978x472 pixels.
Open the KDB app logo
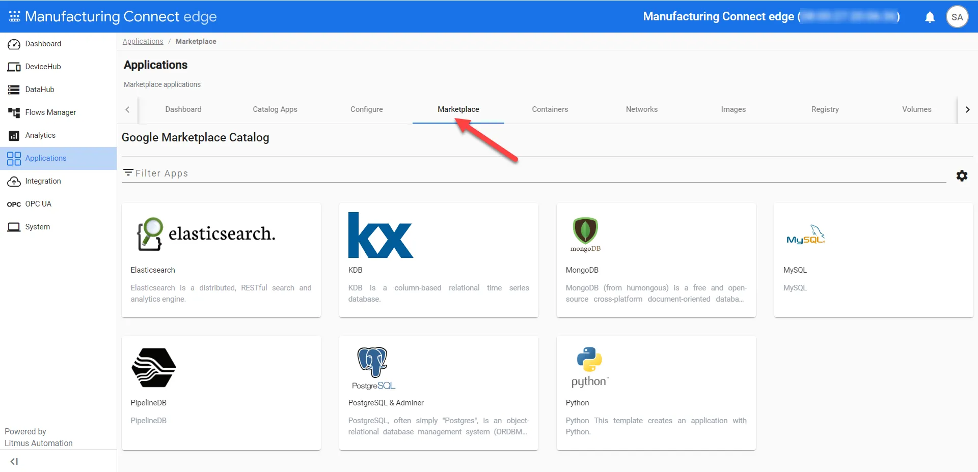[x=381, y=235]
